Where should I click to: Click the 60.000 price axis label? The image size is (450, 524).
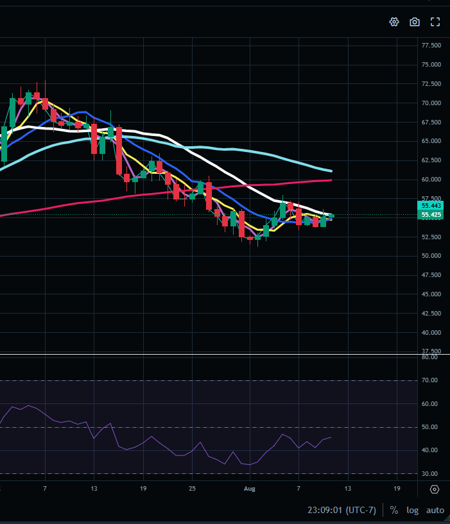tap(431, 180)
